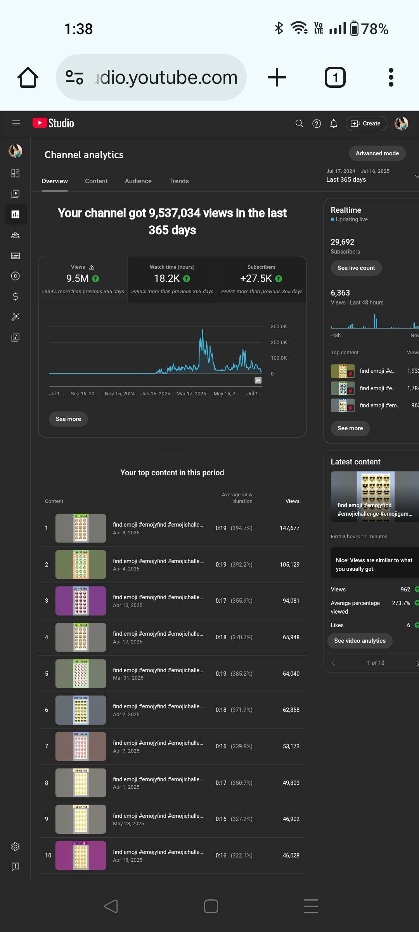Open the Content icon in sidebar
The width and height of the screenshot is (419, 932).
(x=16, y=193)
